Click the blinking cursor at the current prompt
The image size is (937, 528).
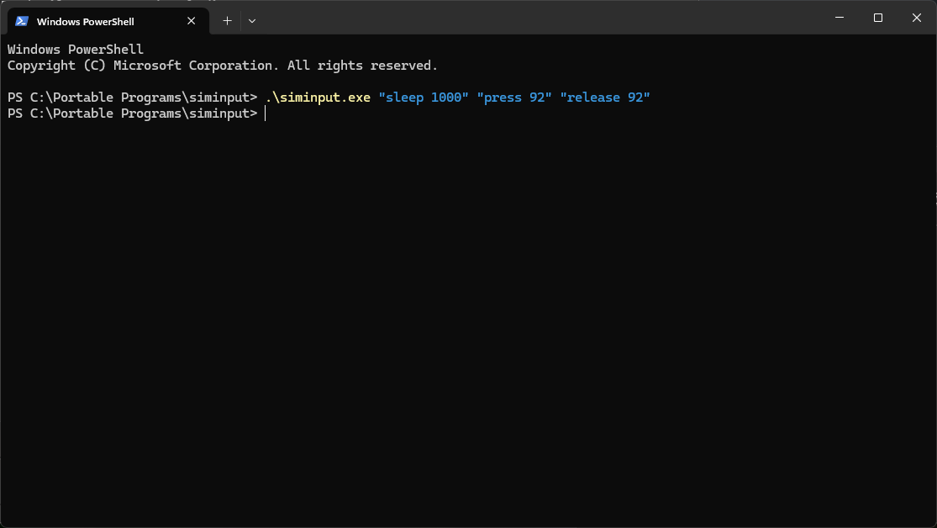coord(266,114)
